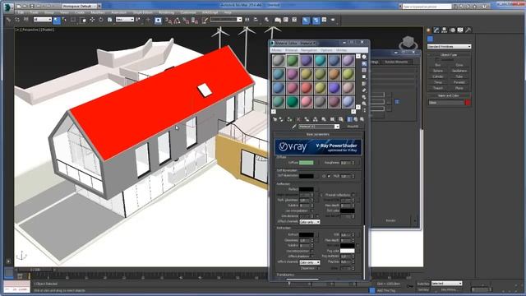Open Material/Map Navigator icon
The width and height of the screenshot is (526, 296).
(364, 110)
